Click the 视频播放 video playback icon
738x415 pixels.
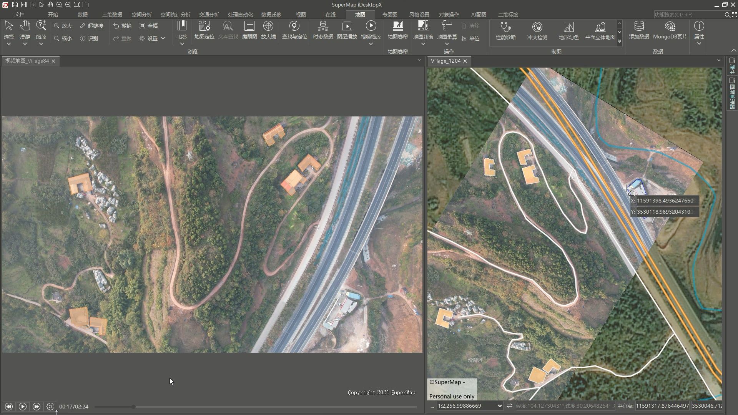[371, 26]
